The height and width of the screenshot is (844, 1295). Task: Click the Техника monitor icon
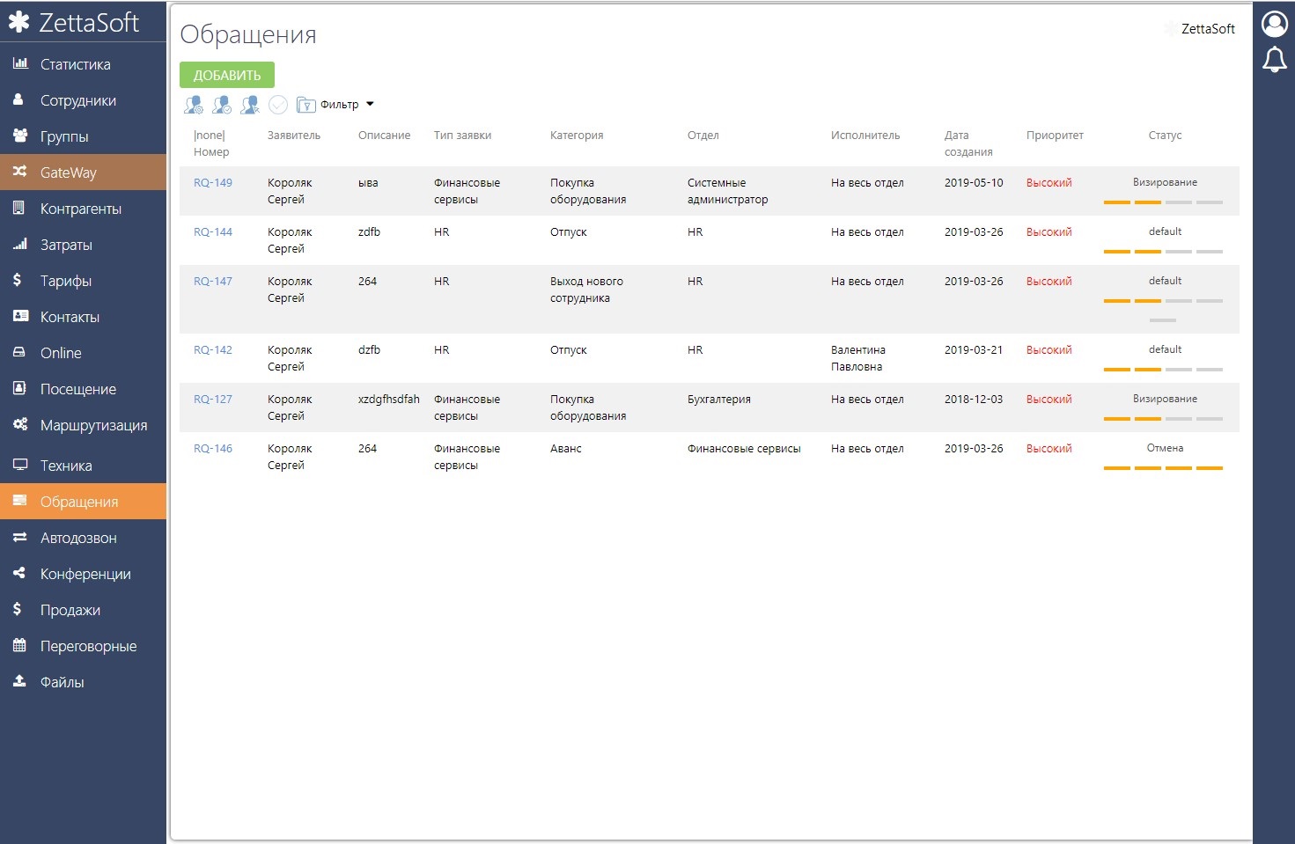click(x=20, y=465)
